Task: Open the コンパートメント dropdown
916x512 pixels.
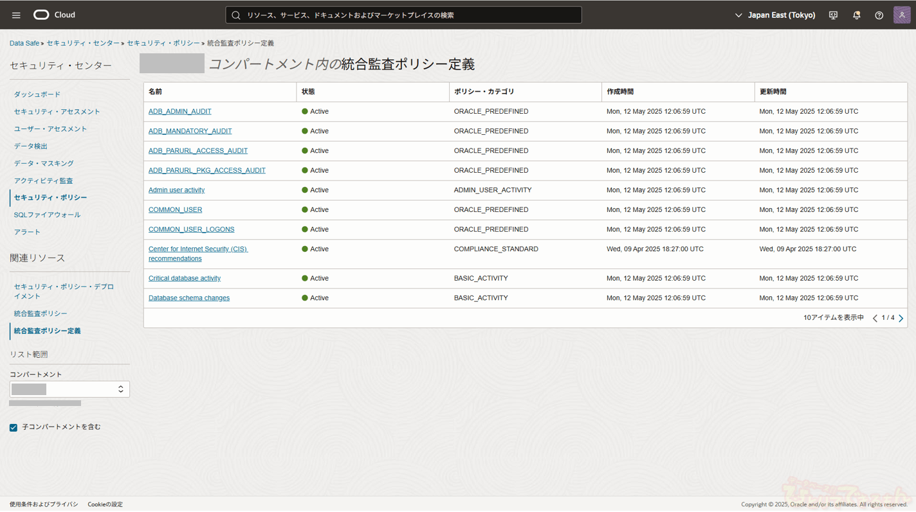Action: click(x=69, y=389)
